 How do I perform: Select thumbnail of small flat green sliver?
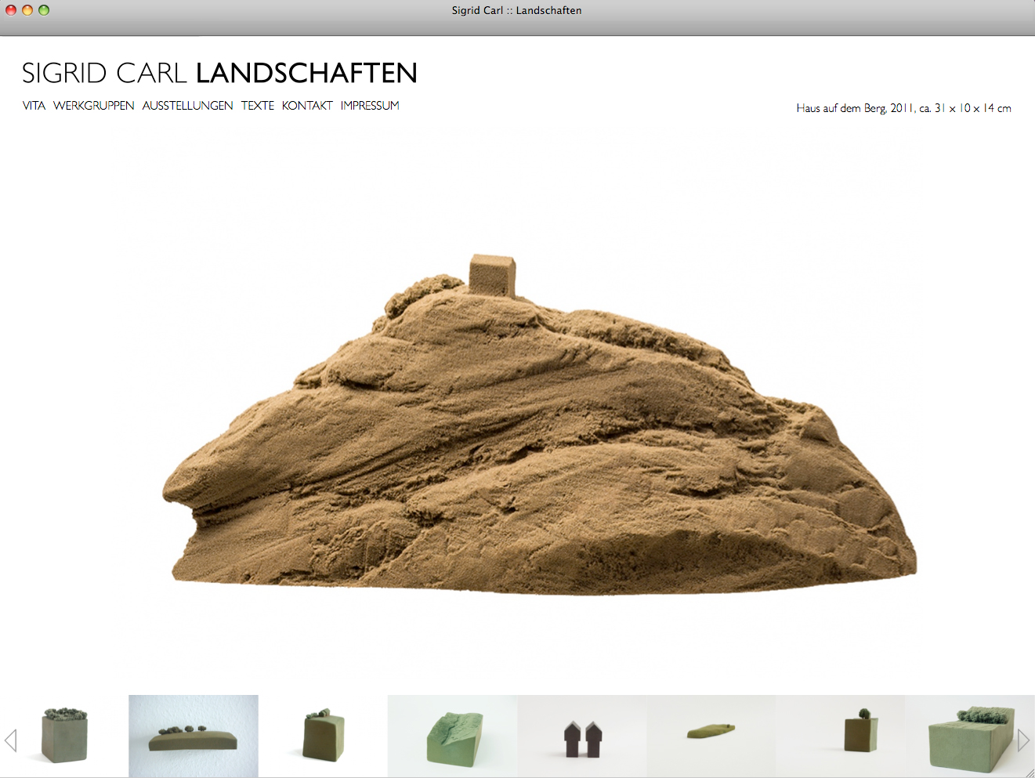tap(711, 736)
